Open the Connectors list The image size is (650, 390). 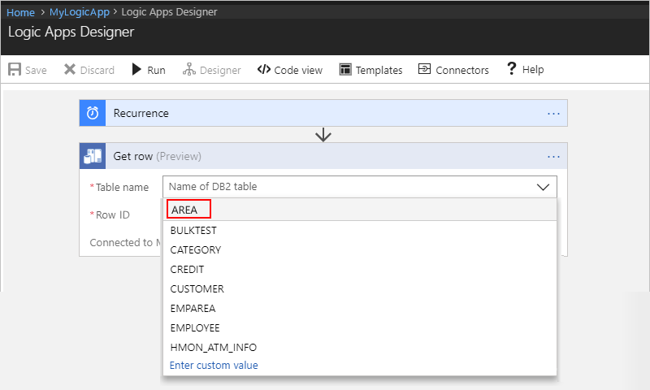point(453,70)
